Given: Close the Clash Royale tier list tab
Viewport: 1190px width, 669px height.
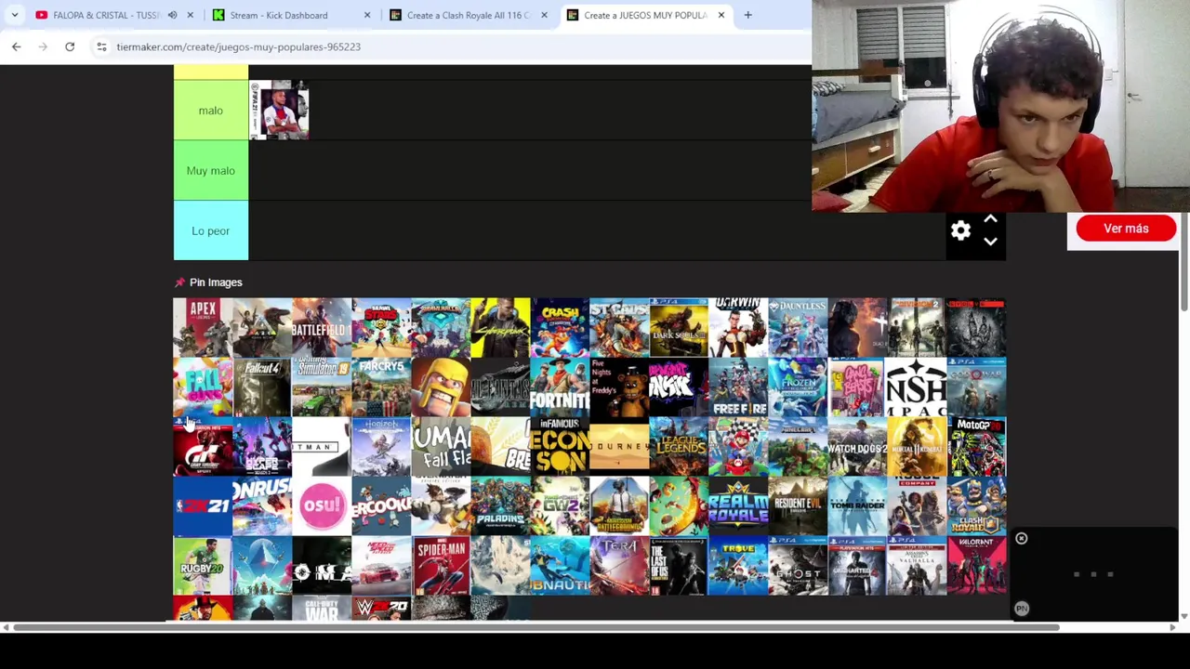Looking at the screenshot, I should (x=544, y=15).
